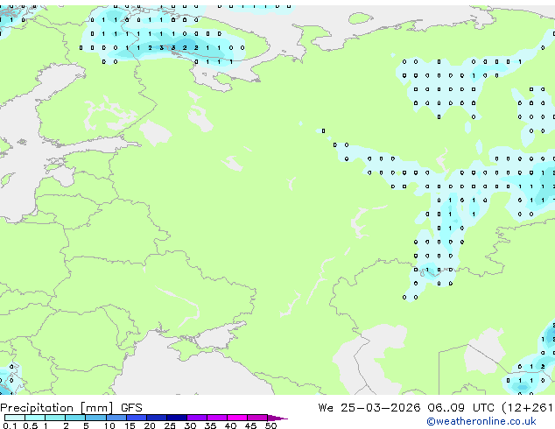Pick the 5 to 10 mm legend swatch
Viewport: 555px width, 429px height.
coord(95,418)
